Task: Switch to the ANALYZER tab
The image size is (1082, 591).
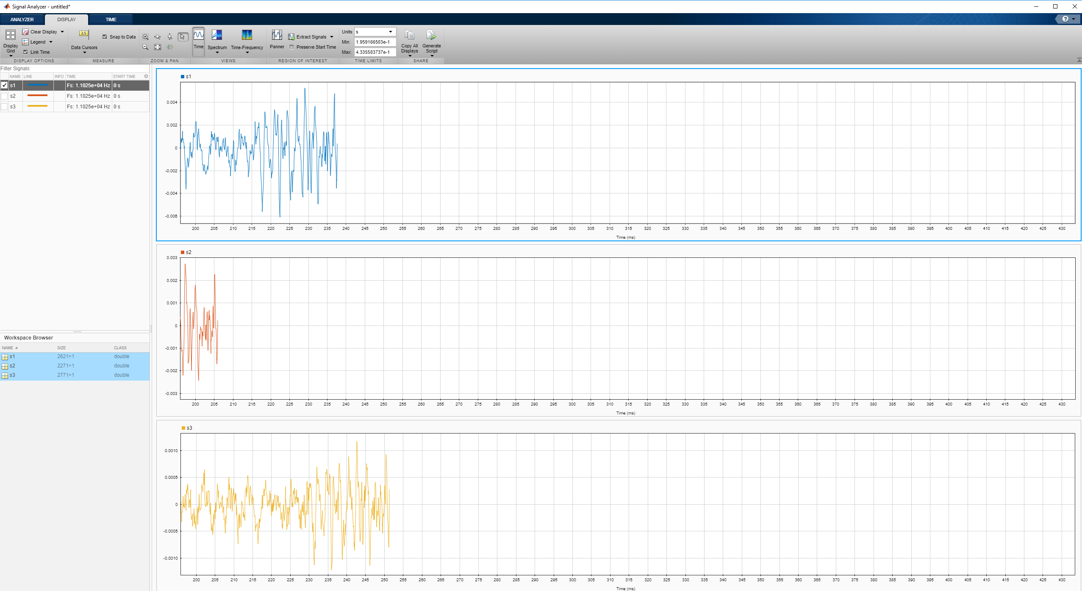Action: [x=22, y=19]
